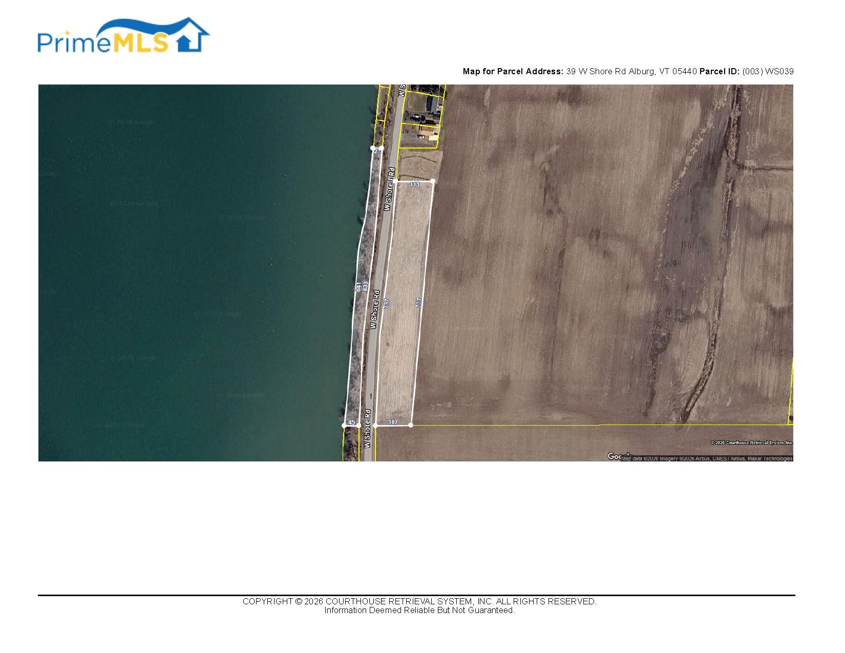Click the PrimeMLS logo
This screenshot has height=653, width=845.
pos(123,37)
